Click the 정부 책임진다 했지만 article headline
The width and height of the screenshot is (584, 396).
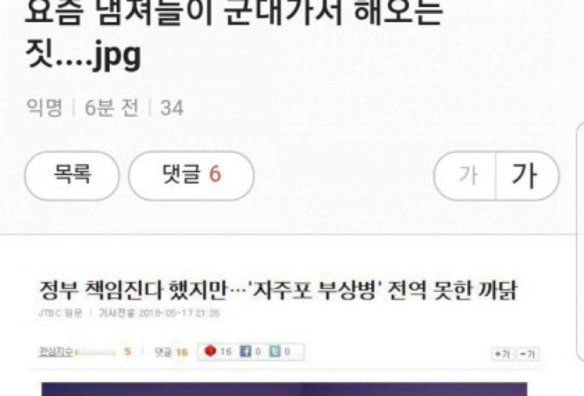click(278, 290)
